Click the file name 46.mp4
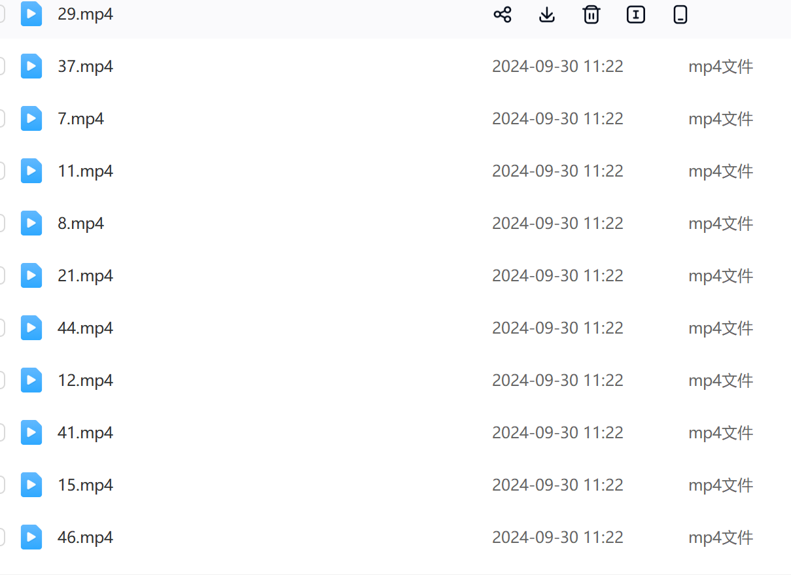791x575 pixels. (x=85, y=537)
